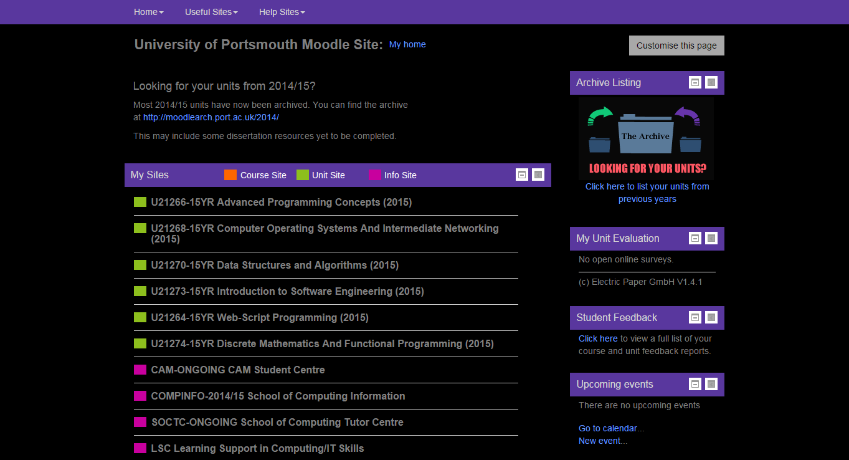This screenshot has height=460, width=849.
Task: Click the Archive Listing thumbnail image
Action: [646, 138]
